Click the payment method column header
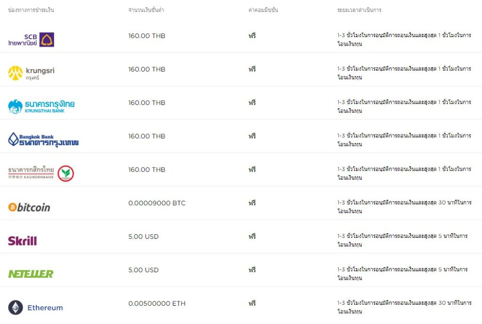 pyautogui.click(x=31, y=10)
